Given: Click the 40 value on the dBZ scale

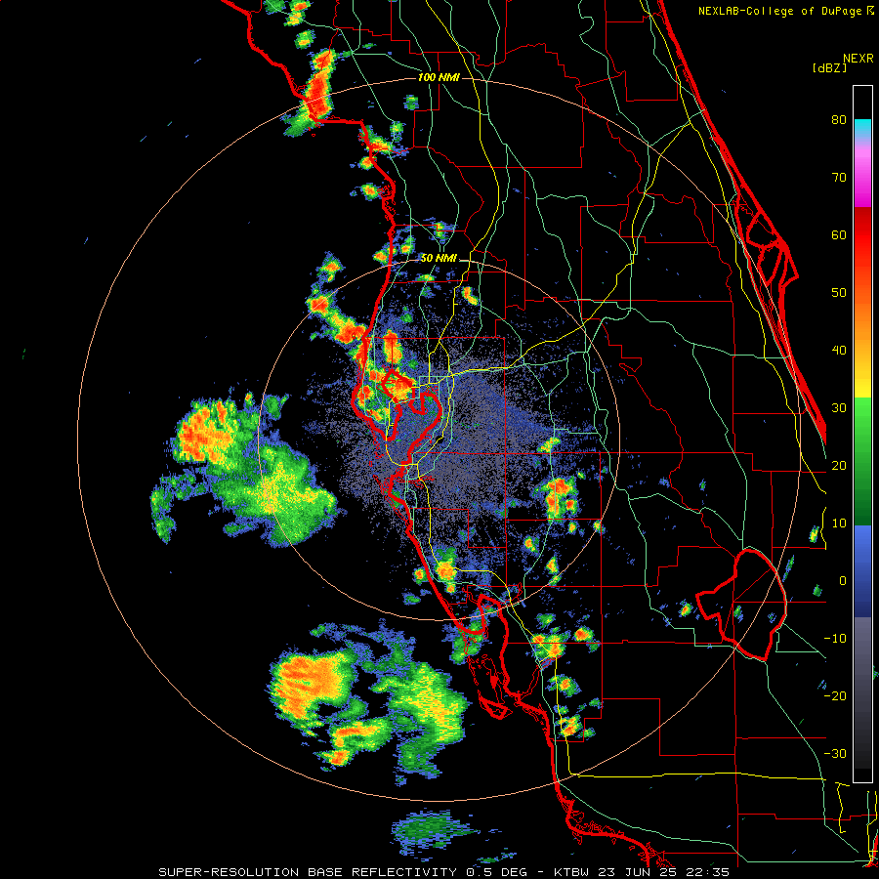Looking at the screenshot, I should (839, 351).
